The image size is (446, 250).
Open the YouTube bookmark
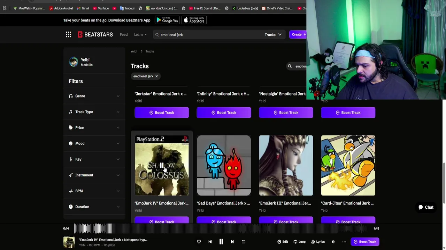point(101,8)
